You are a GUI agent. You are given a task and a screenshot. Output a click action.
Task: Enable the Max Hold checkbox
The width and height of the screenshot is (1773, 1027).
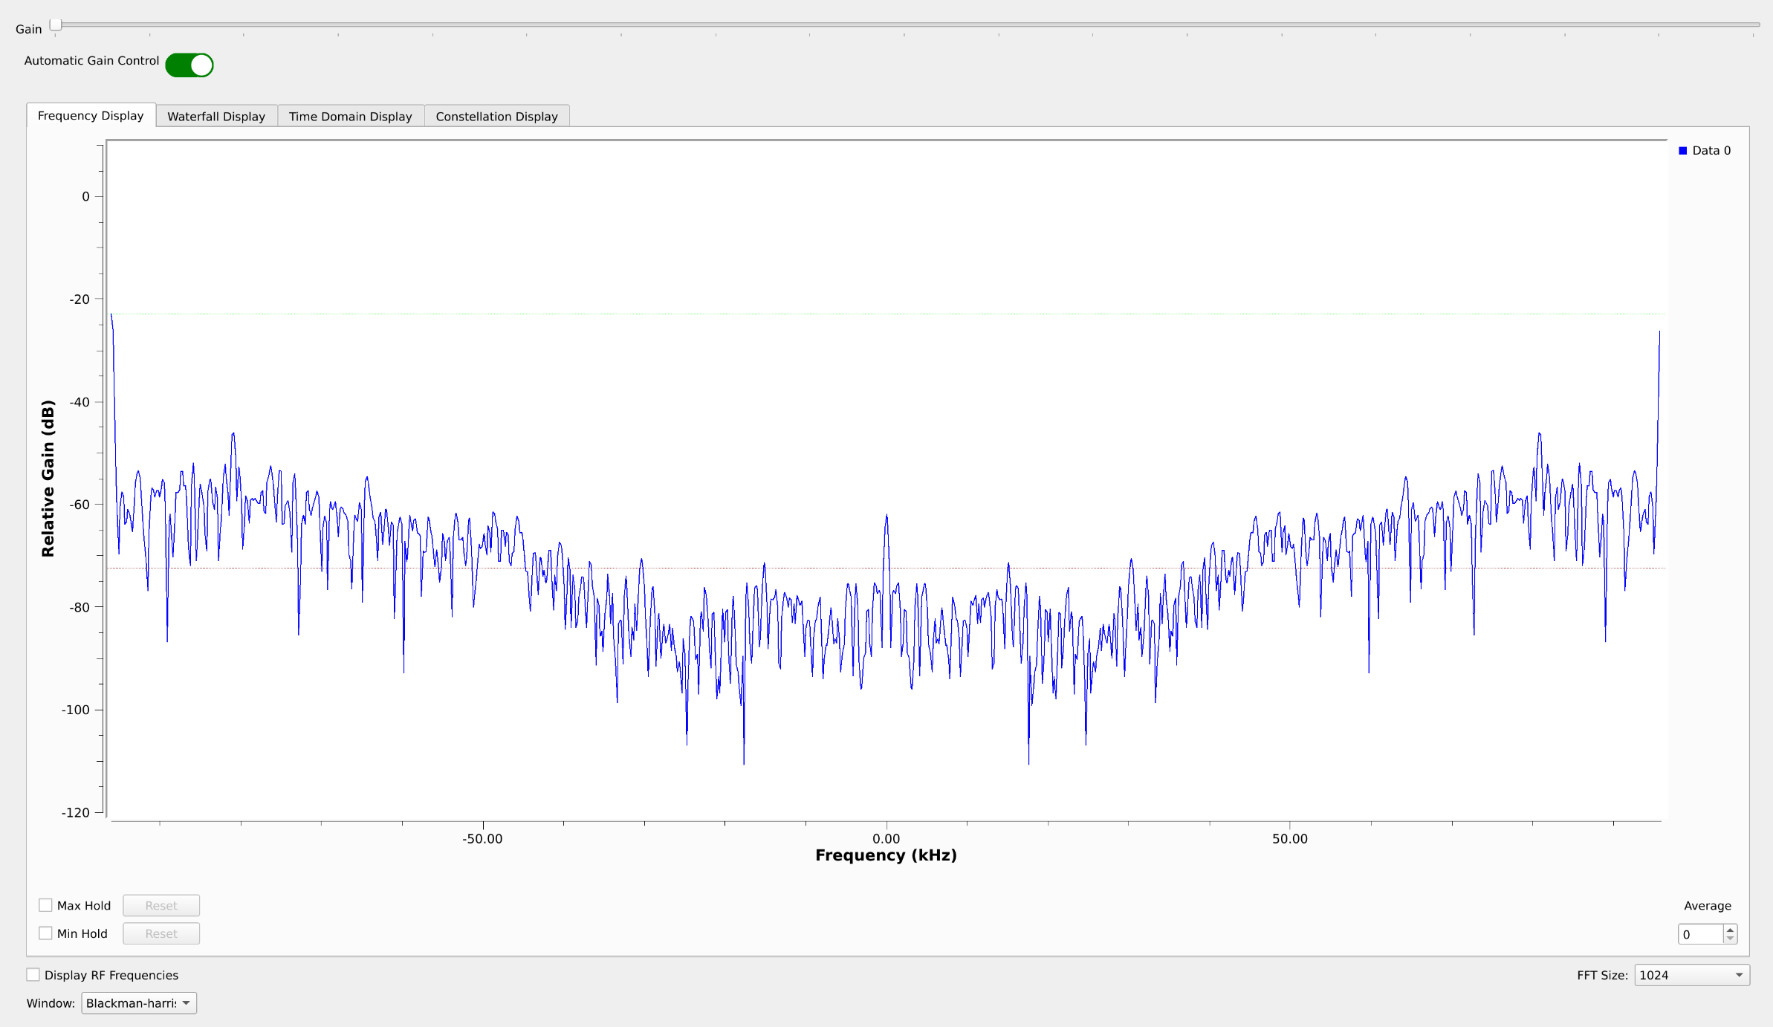click(x=45, y=905)
